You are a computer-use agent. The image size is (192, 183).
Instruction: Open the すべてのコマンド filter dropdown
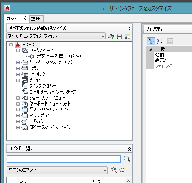[x=57, y=170]
